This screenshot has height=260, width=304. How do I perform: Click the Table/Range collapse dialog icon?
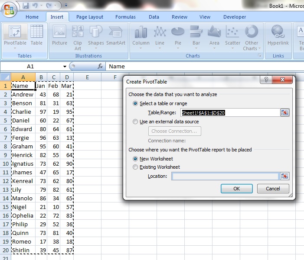click(x=284, y=112)
